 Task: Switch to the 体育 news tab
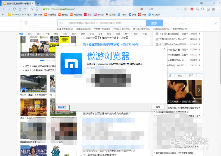92,34
